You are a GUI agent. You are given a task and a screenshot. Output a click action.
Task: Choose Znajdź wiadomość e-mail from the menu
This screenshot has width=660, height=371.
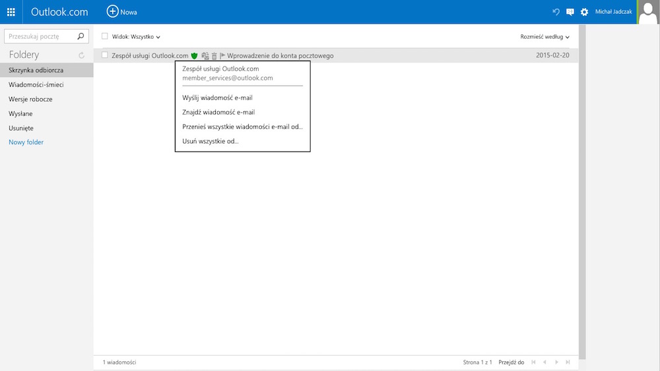[218, 112]
